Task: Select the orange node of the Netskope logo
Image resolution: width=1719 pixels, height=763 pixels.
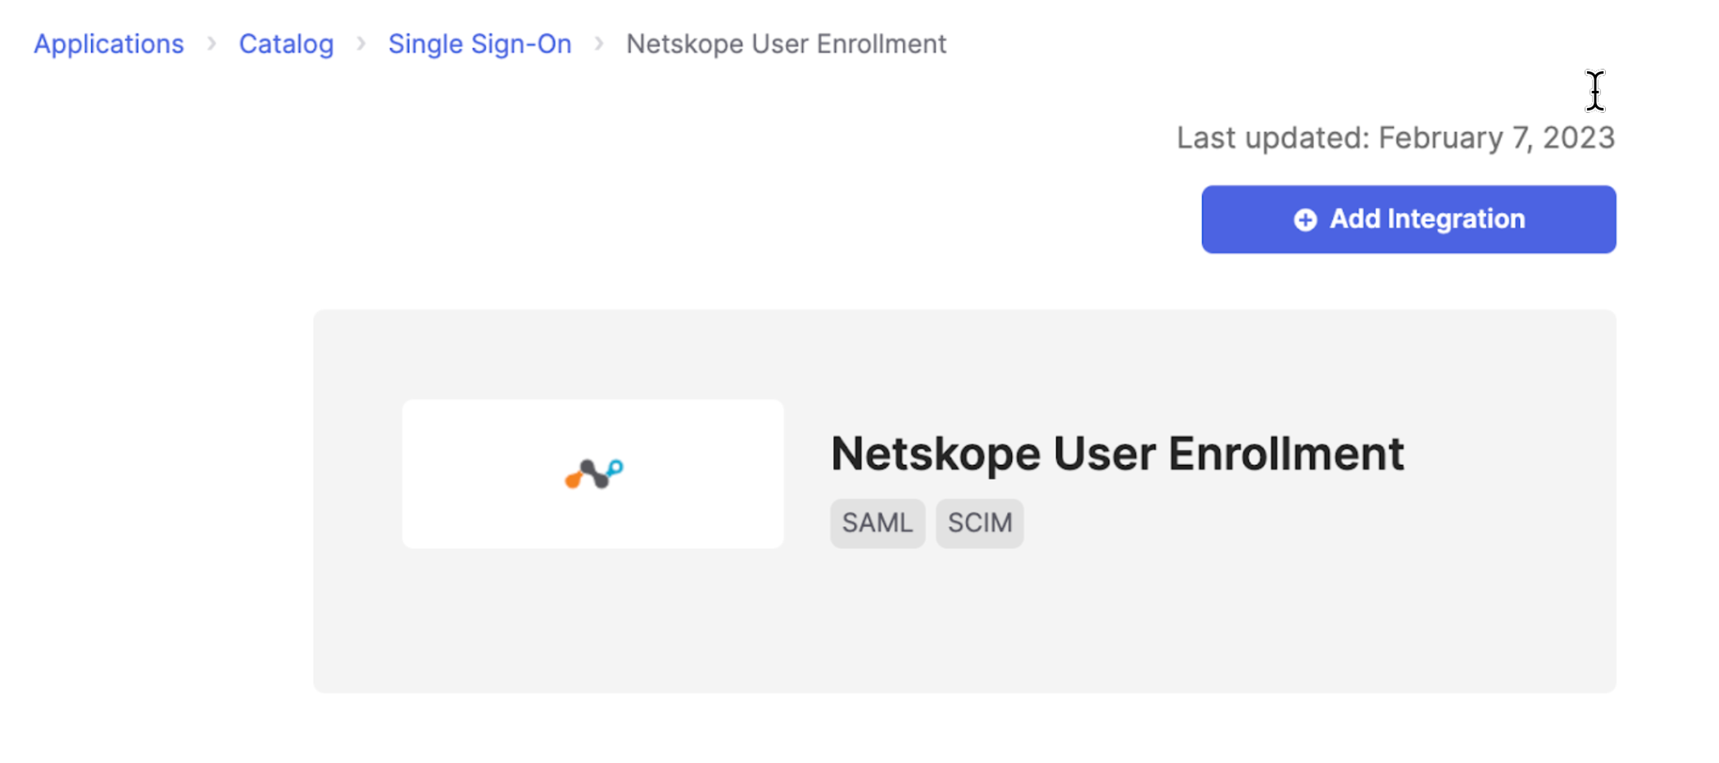Action: pyautogui.click(x=572, y=481)
